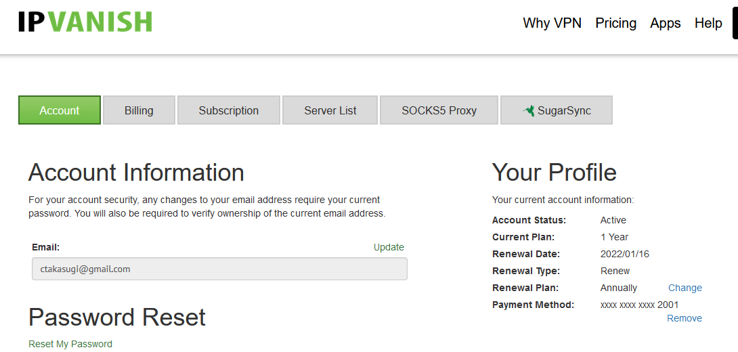This screenshot has height=352, width=738.
Task: Open the Help navigation link
Action: pyautogui.click(x=708, y=23)
